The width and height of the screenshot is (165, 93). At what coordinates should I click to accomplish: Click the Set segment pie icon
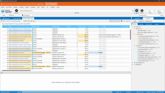tap(22, 15)
